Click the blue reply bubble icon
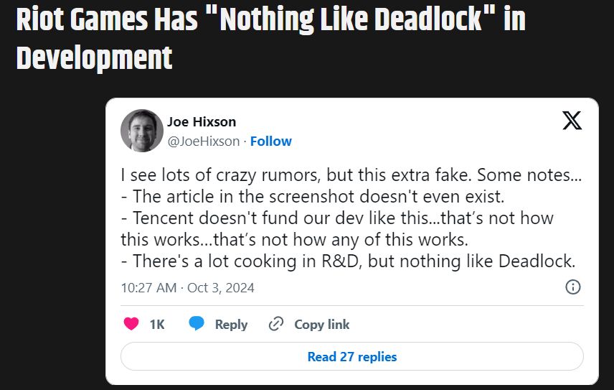 197,324
